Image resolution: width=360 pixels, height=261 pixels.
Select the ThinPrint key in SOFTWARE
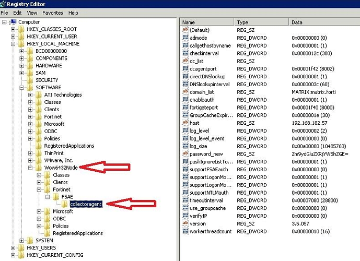coord(55,153)
